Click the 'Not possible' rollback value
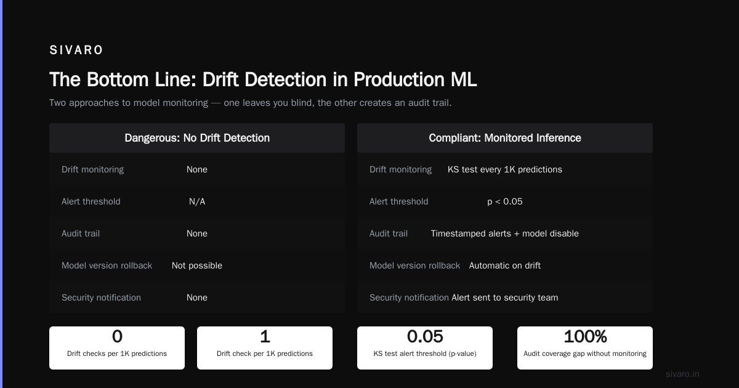Viewport: 739px width, 388px height. (x=197, y=265)
